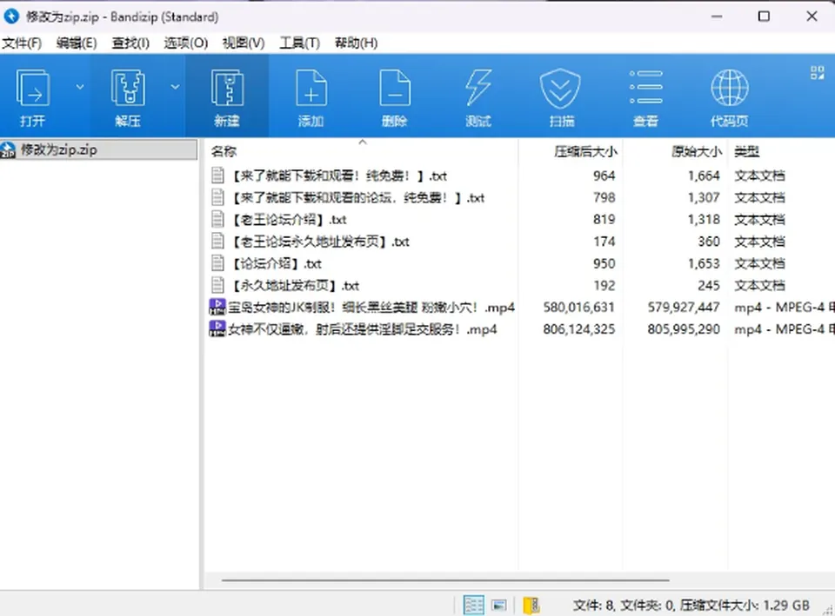Click the 文本文档 type cell in the 964 row
This screenshot has height=616, width=835.
pos(759,176)
